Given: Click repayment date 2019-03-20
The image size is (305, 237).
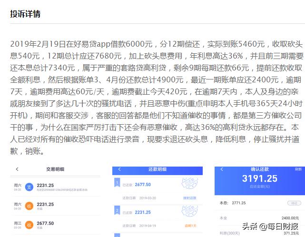Looking at the screenshot, I should [148, 198].
